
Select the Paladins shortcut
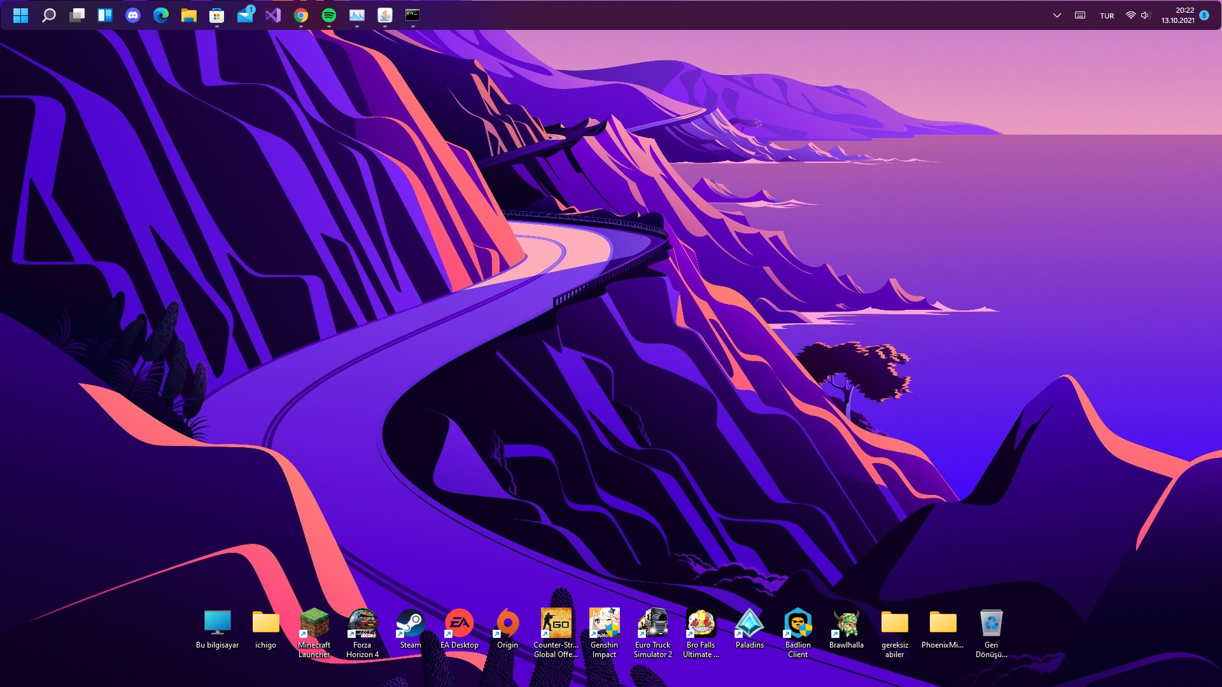[749, 629]
